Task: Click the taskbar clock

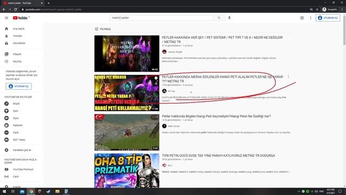Action: [x=330, y=191]
